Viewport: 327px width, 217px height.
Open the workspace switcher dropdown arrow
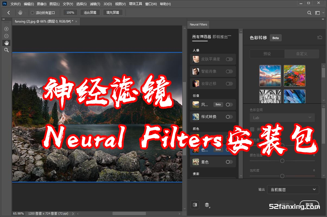point(323,13)
